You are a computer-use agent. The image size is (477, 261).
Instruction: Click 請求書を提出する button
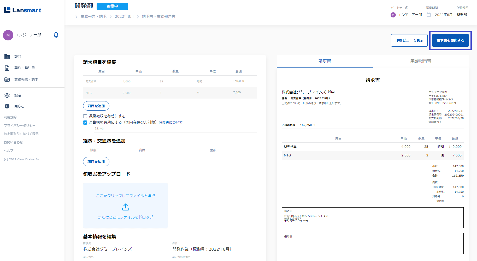450,40
